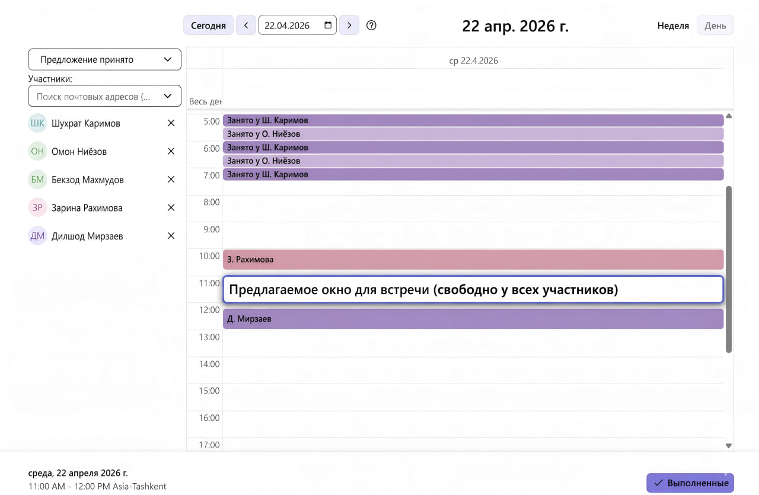The height and width of the screenshot is (495, 759).
Task: Click the date field 22.04.2026
Action: [298, 25]
